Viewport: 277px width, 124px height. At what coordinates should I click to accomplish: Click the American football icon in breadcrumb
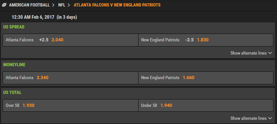click(x=4, y=5)
